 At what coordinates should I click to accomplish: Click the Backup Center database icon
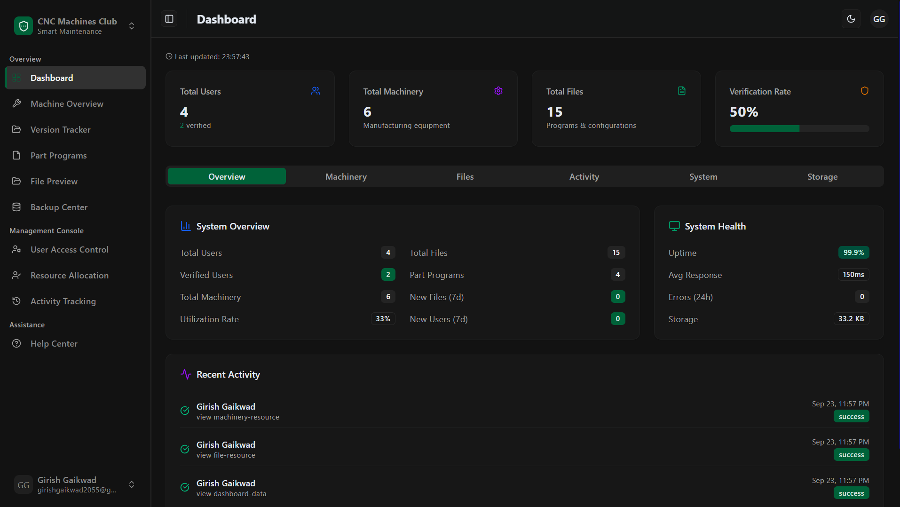(x=16, y=207)
